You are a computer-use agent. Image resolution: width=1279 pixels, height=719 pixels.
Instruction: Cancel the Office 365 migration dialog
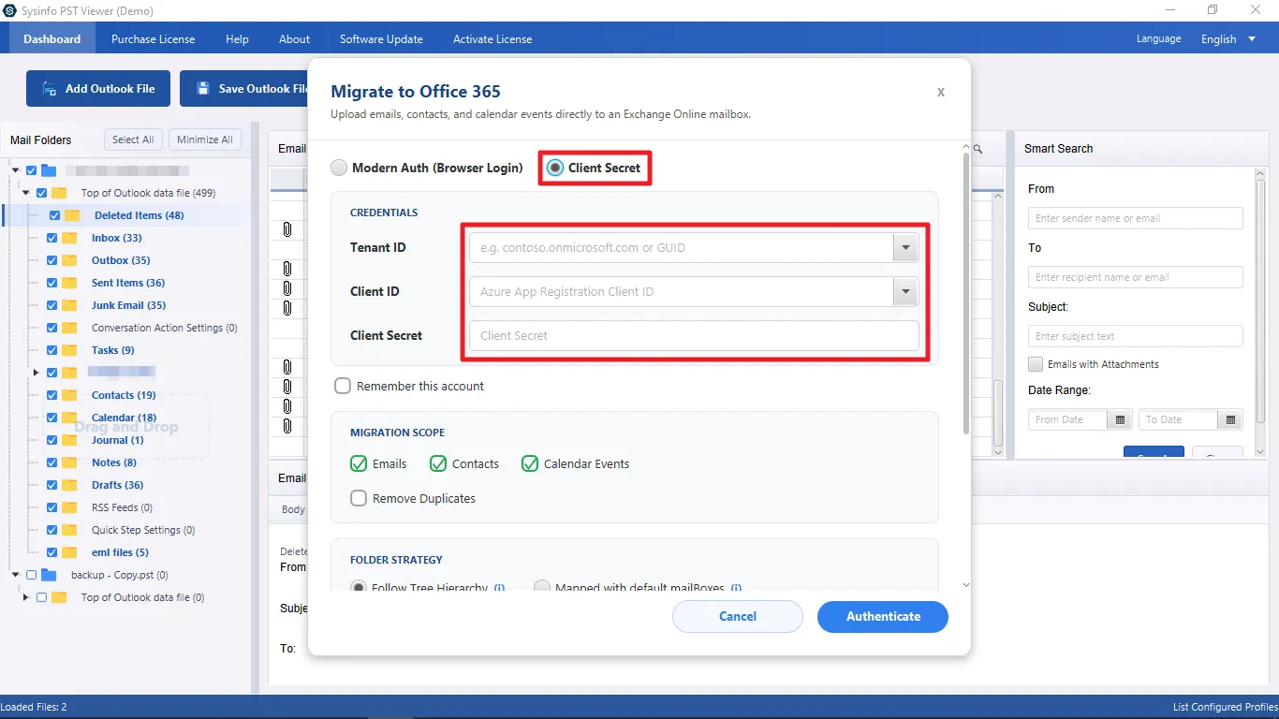point(738,616)
